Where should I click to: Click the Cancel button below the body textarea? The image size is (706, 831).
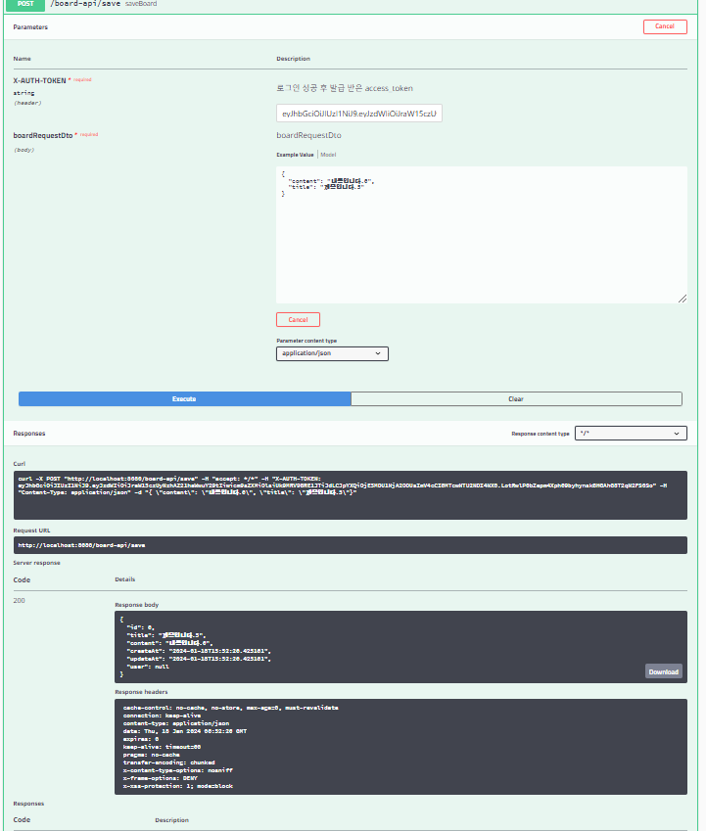point(298,319)
